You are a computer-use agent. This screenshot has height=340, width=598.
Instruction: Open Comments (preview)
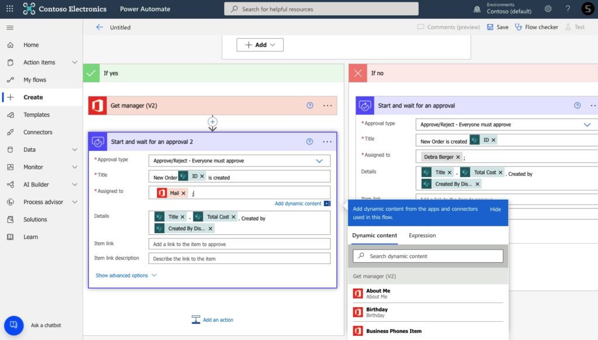pos(449,27)
